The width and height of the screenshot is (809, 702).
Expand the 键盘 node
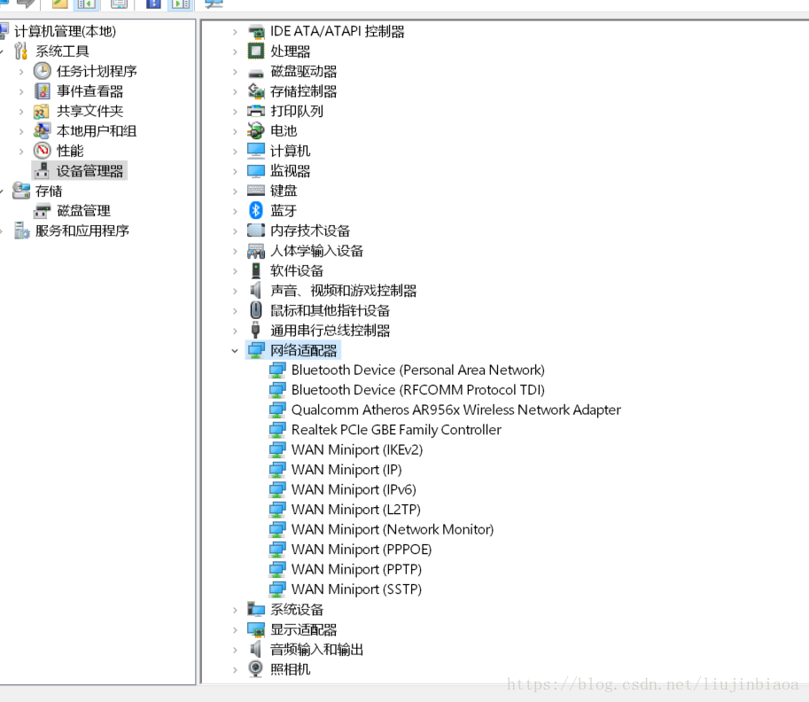tap(235, 191)
